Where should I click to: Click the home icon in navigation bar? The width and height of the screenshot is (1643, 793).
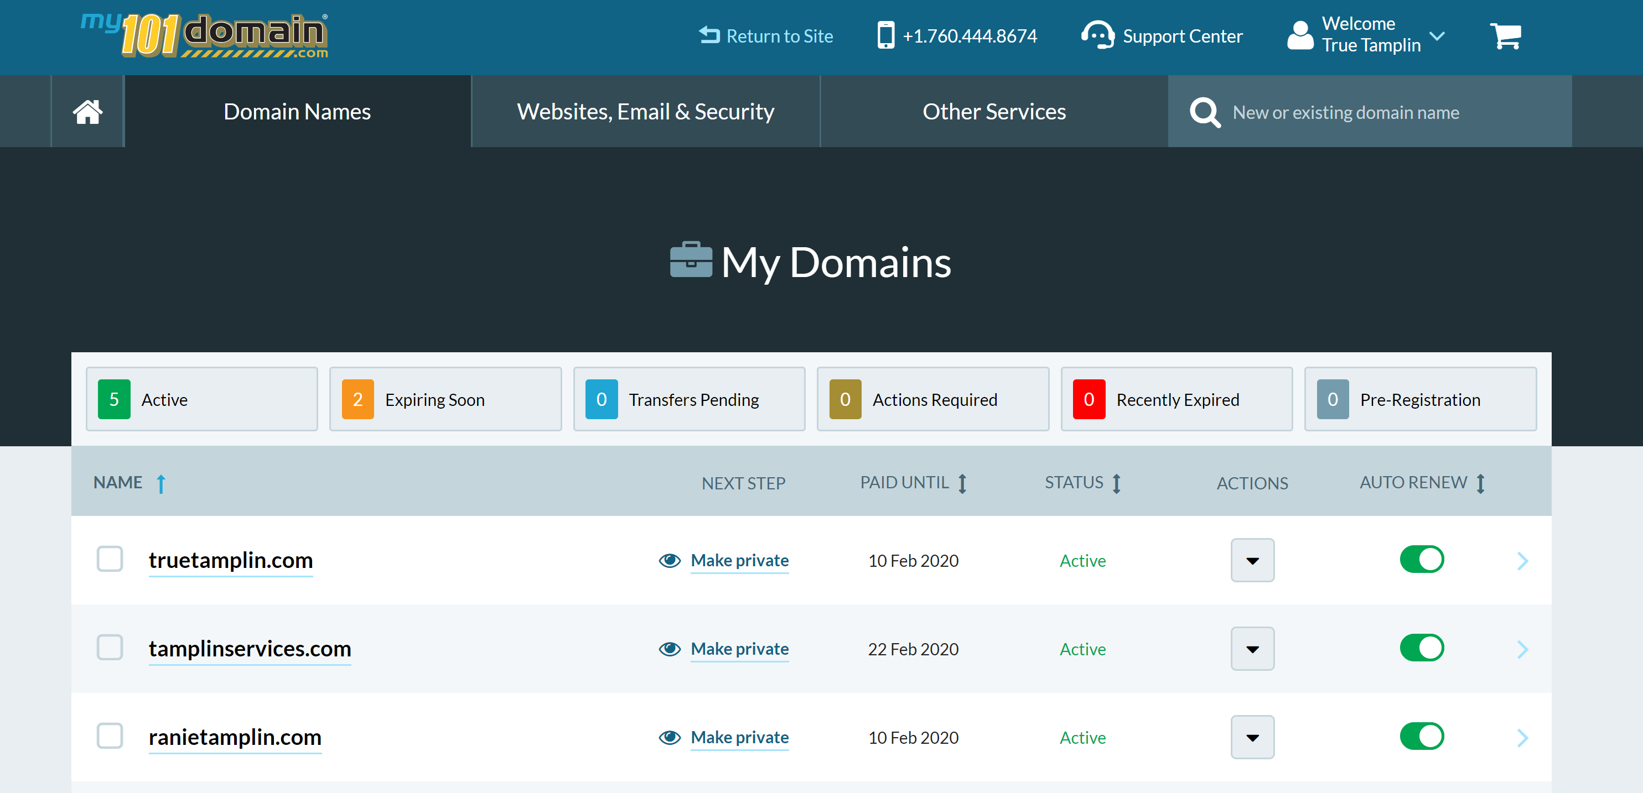click(87, 112)
